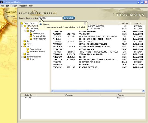Click the horizontal scrollbar right arrow

pyautogui.click(x=143, y=91)
